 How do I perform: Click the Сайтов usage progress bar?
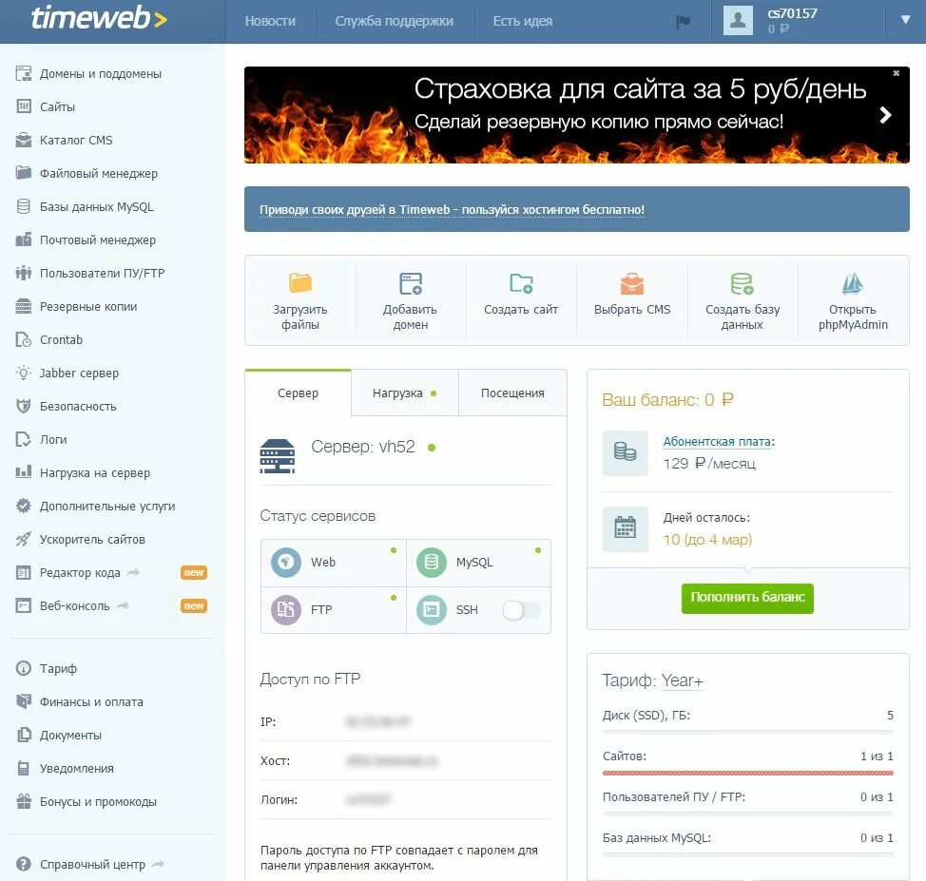pos(747,773)
